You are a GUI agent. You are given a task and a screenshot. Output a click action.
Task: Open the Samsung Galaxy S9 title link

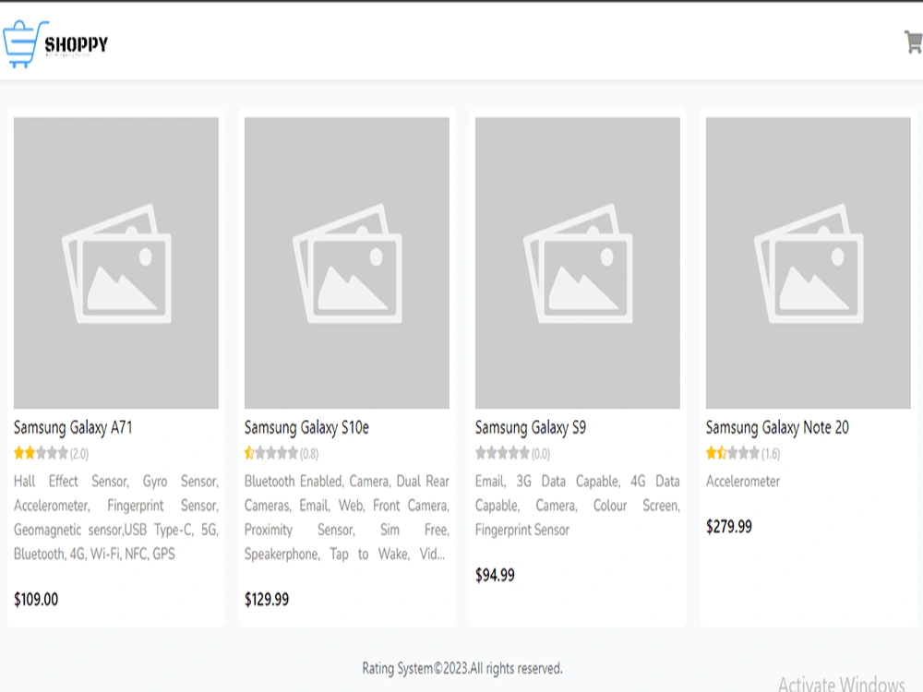(531, 428)
